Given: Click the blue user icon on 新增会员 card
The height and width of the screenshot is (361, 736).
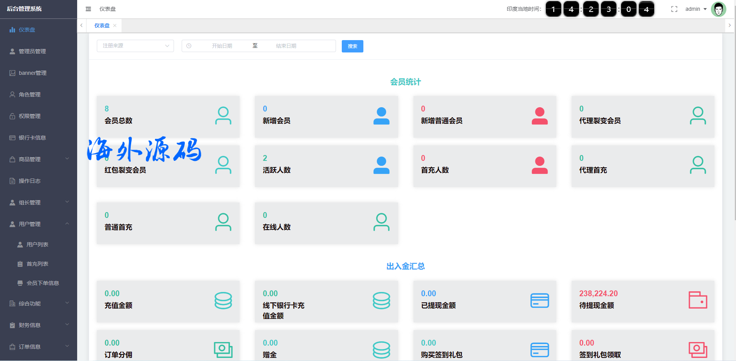Looking at the screenshot, I should pos(381,116).
